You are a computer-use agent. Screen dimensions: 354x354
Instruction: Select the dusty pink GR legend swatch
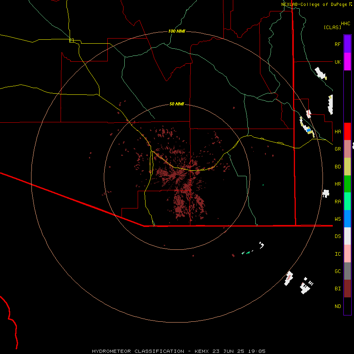[347, 149]
